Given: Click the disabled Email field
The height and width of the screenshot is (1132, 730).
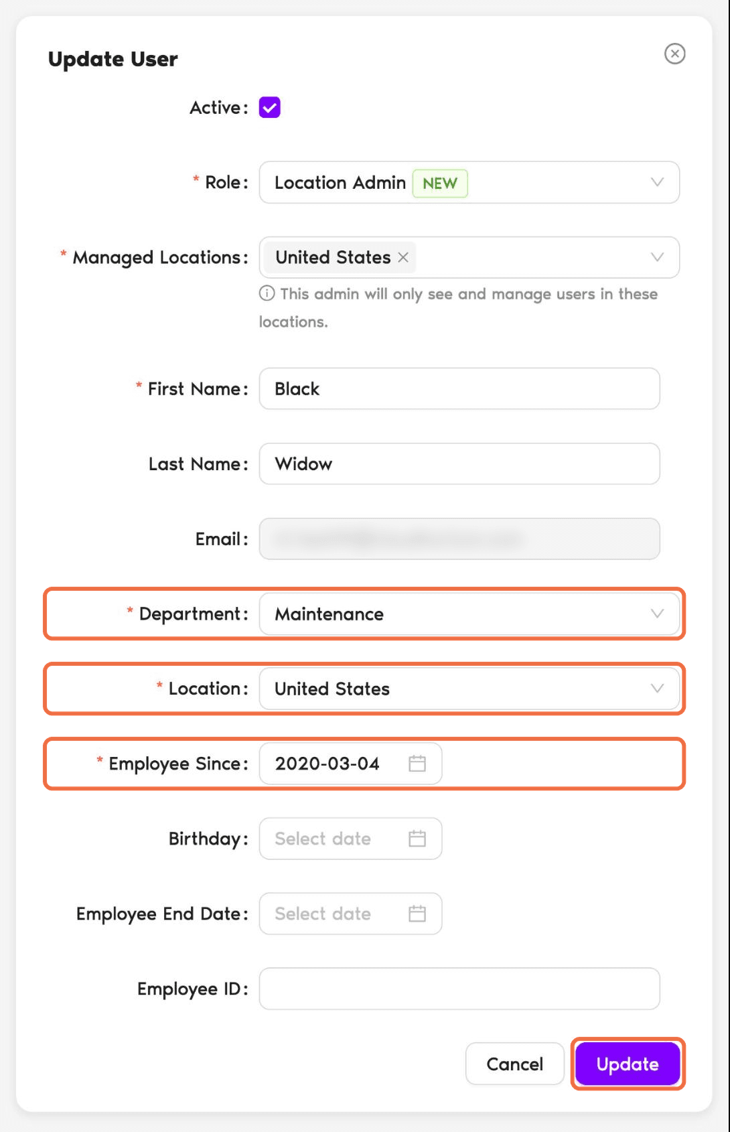Looking at the screenshot, I should click(x=459, y=539).
